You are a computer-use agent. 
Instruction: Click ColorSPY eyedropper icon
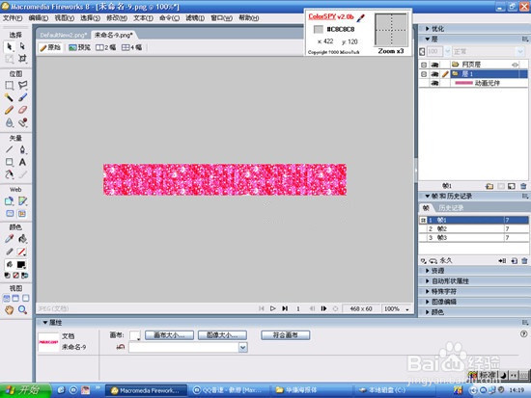pos(361,17)
